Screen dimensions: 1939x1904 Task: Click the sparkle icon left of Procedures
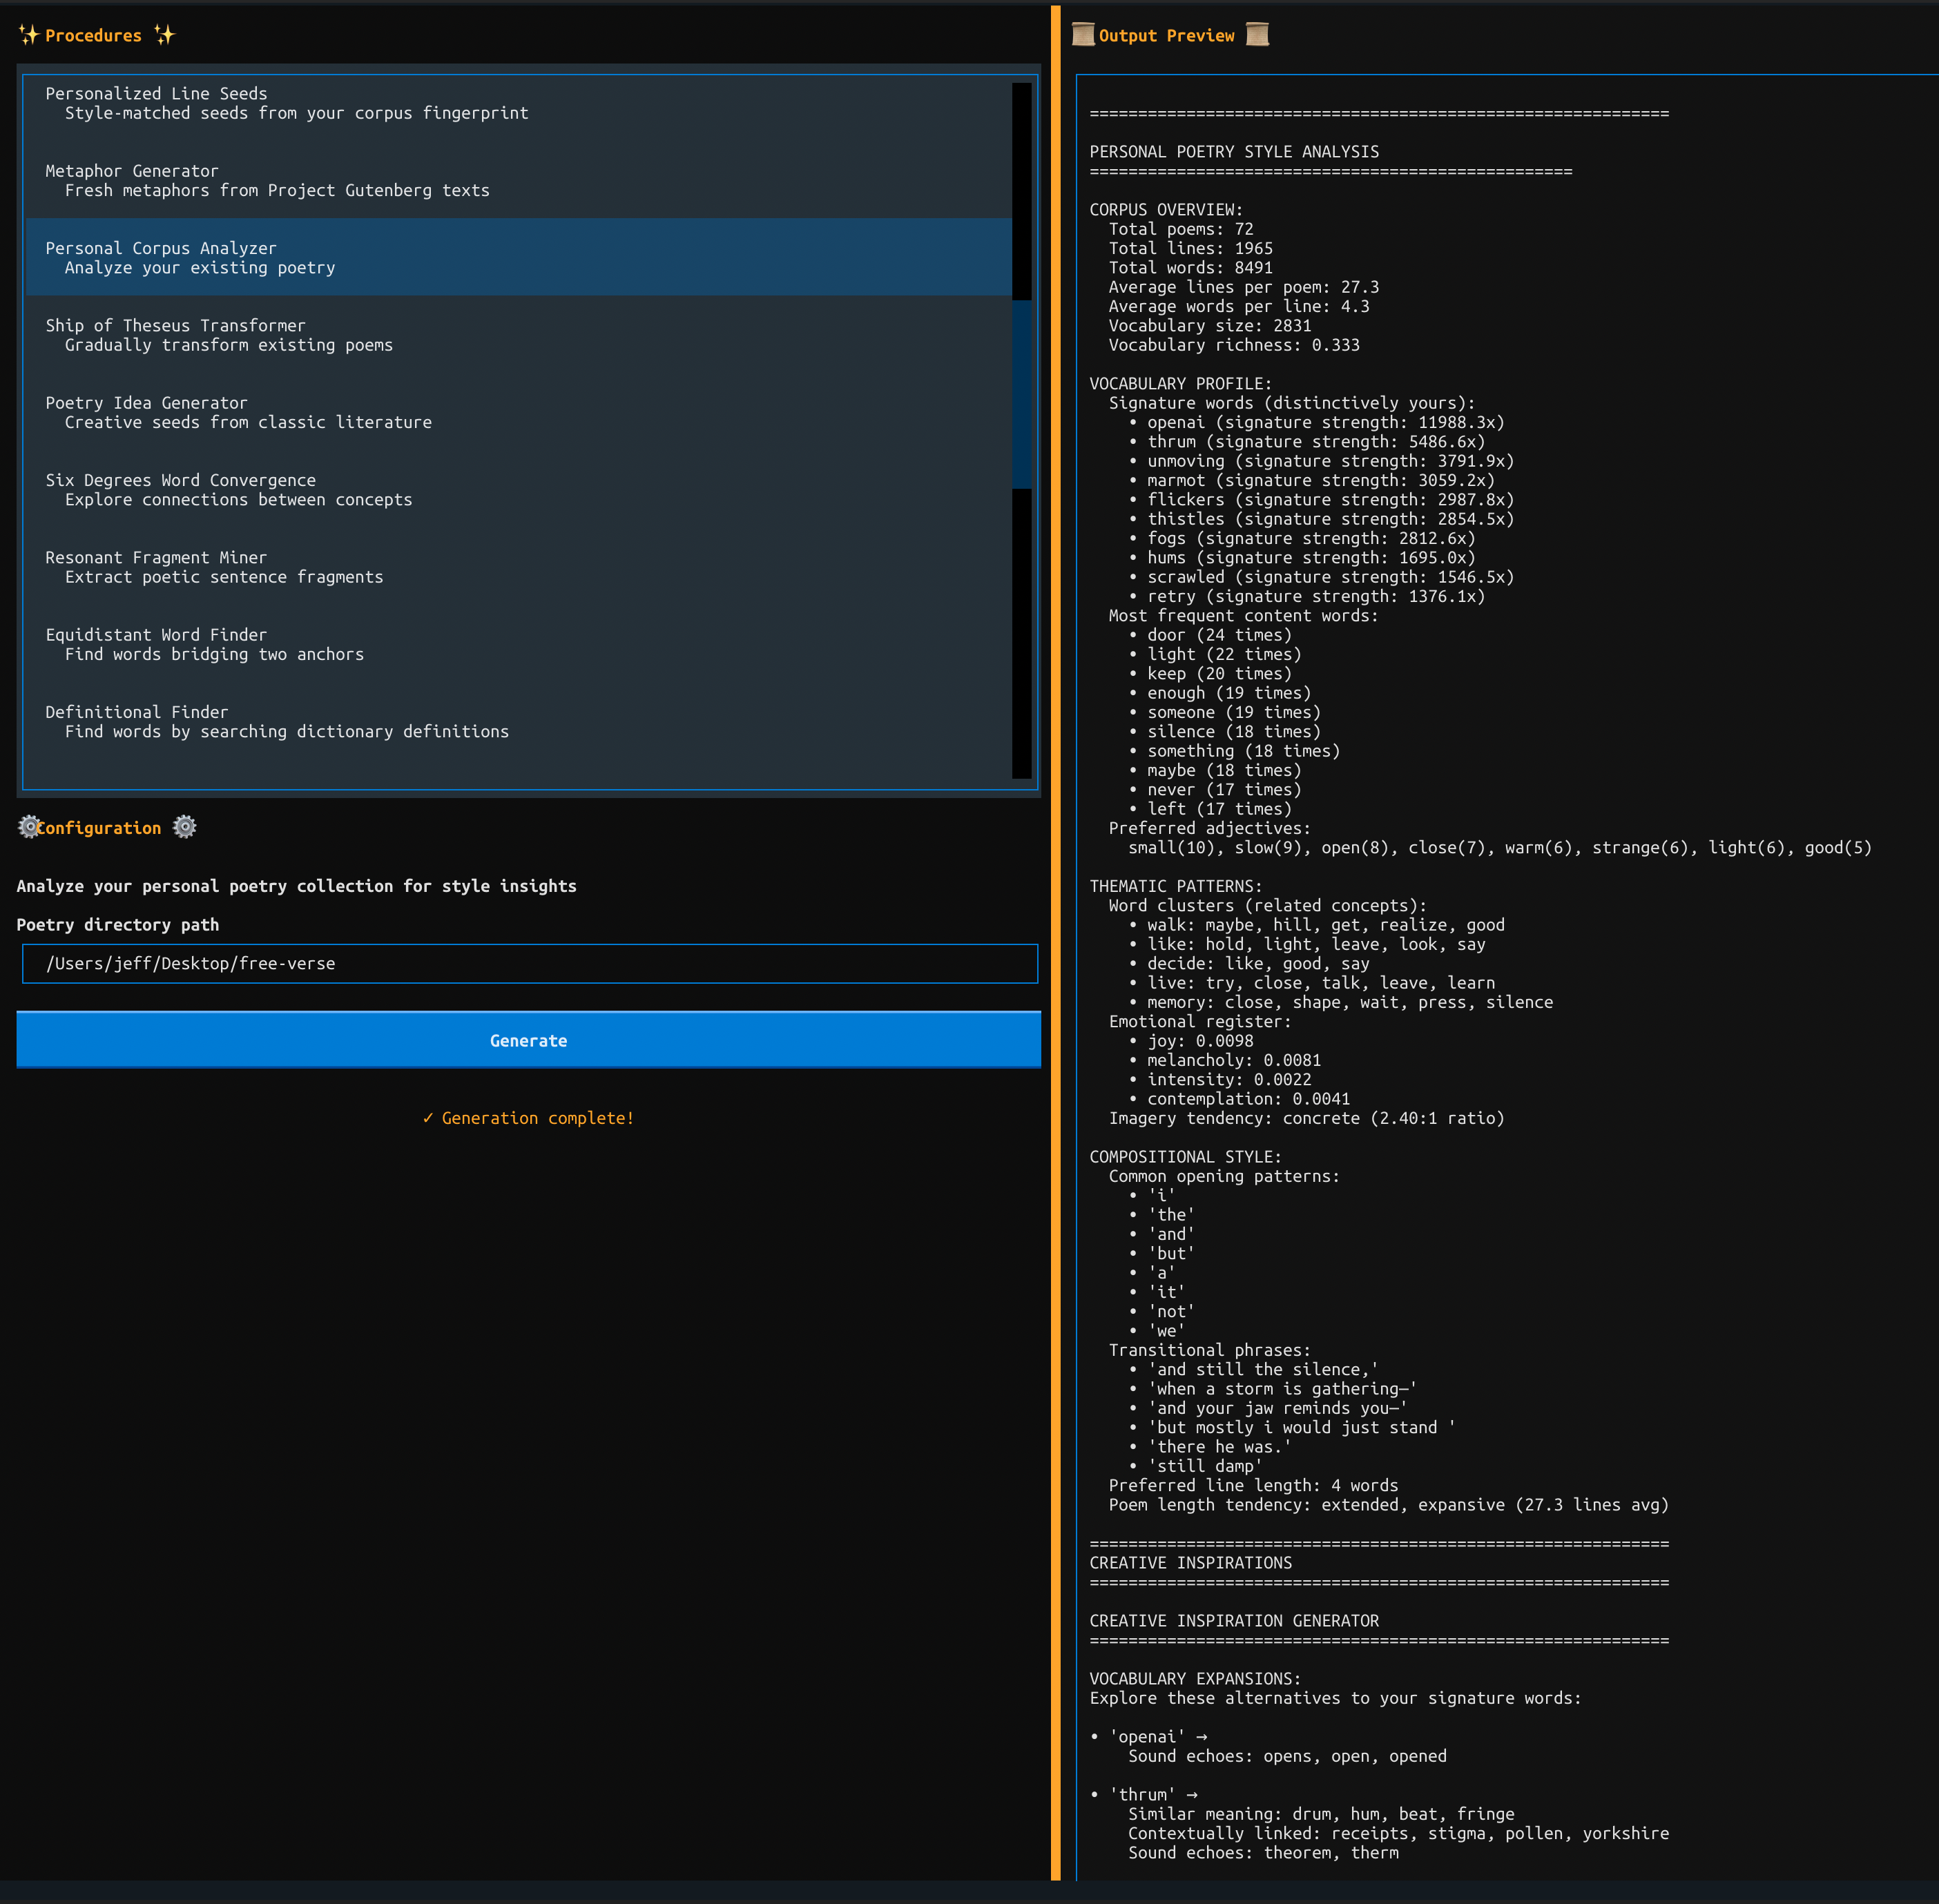point(29,35)
